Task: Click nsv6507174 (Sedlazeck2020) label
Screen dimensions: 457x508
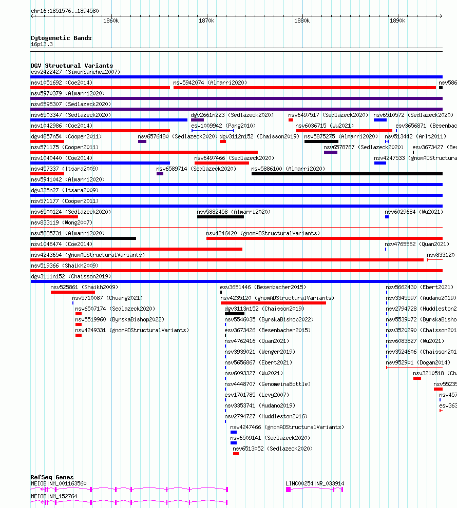Action: click(115, 309)
